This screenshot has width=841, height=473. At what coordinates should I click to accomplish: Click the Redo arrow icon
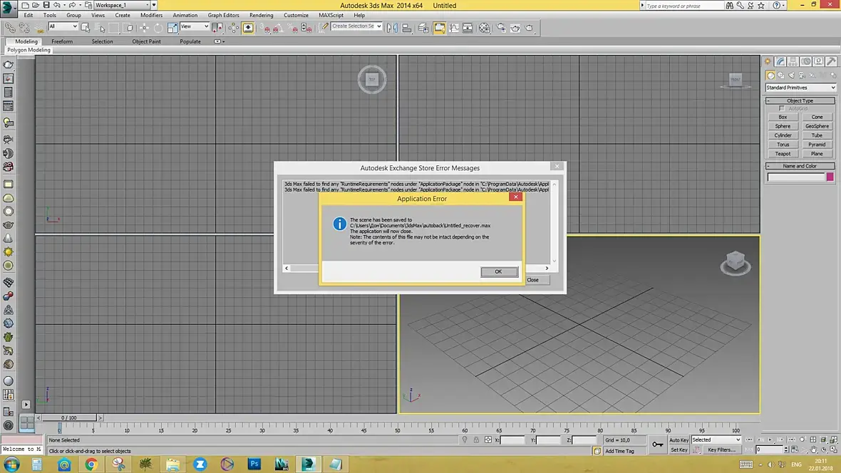pos(72,5)
